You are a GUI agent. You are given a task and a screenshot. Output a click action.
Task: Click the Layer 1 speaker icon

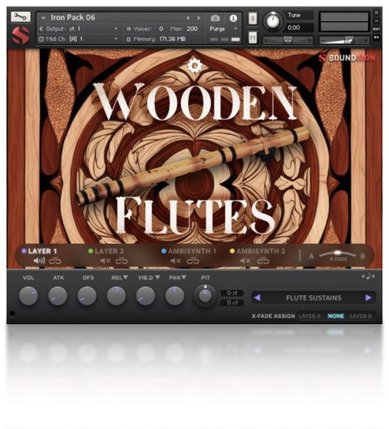tap(39, 261)
